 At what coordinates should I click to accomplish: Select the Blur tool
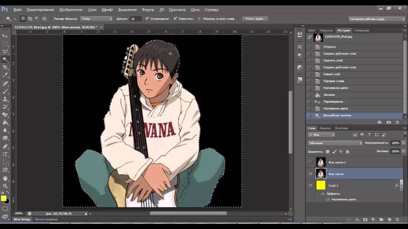(x=5, y=130)
